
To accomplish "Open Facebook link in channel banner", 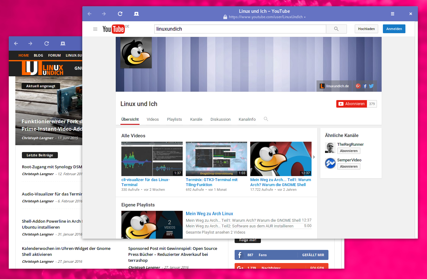I will tap(365, 86).
